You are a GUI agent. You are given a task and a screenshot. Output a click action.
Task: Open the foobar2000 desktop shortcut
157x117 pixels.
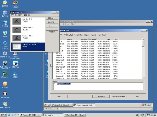(x=5, y=95)
